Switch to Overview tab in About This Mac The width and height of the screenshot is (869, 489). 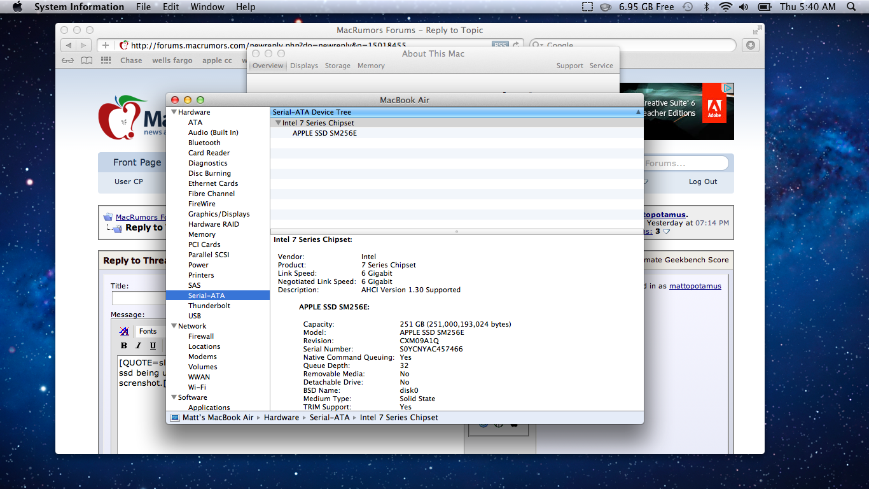(268, 66)
